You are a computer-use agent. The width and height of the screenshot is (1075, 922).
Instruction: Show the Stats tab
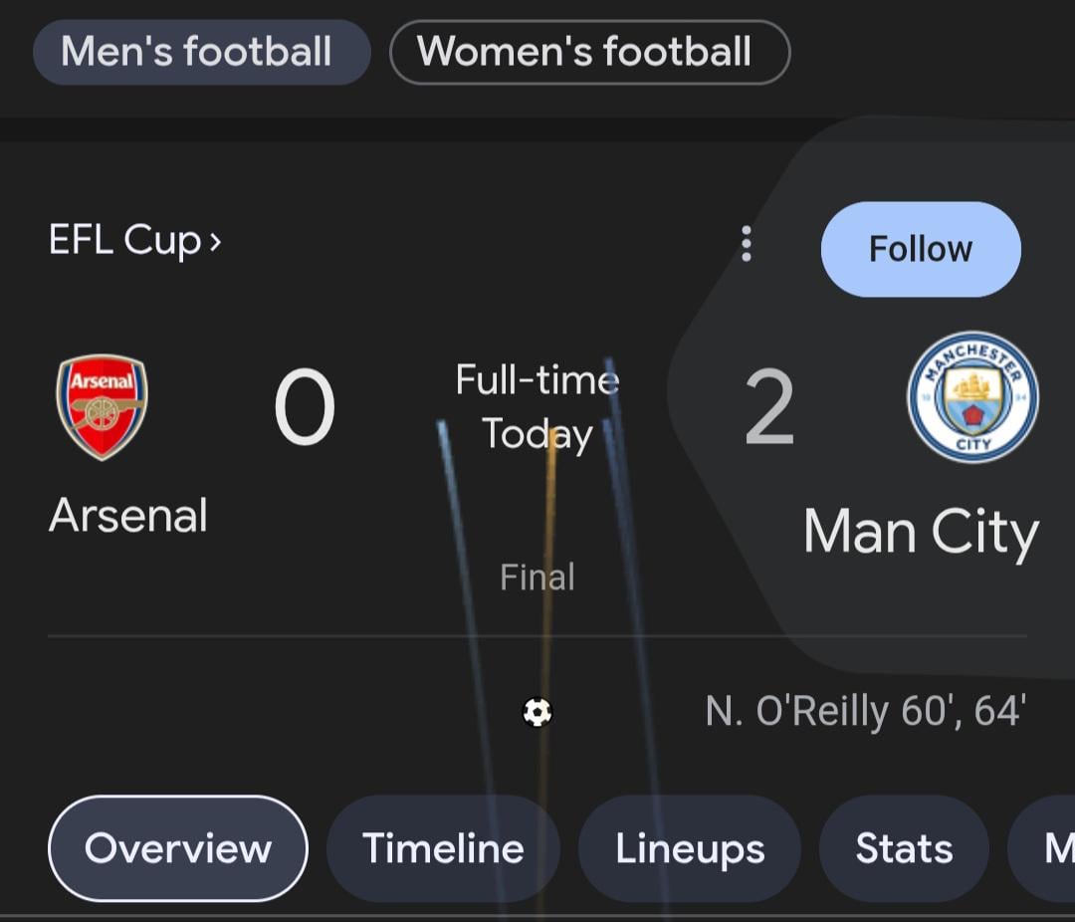pyautogui.click(x=904, y=848)
